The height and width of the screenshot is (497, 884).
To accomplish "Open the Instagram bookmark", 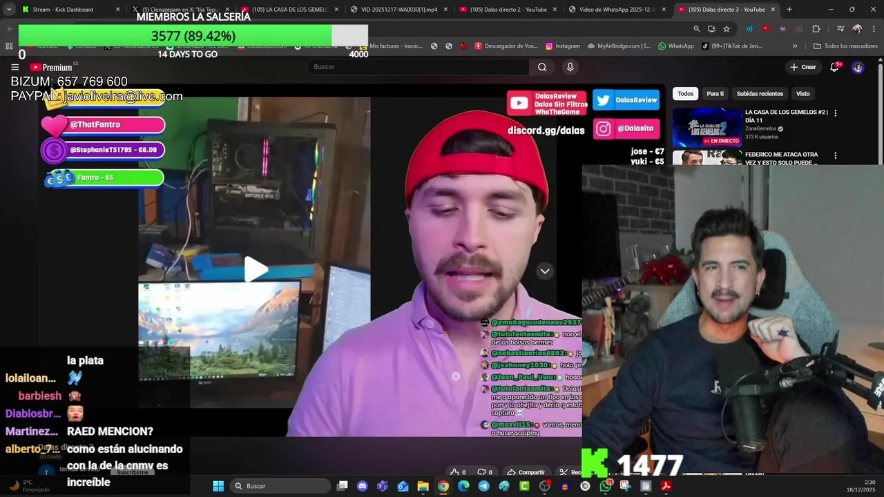I will tap(562, 46).
